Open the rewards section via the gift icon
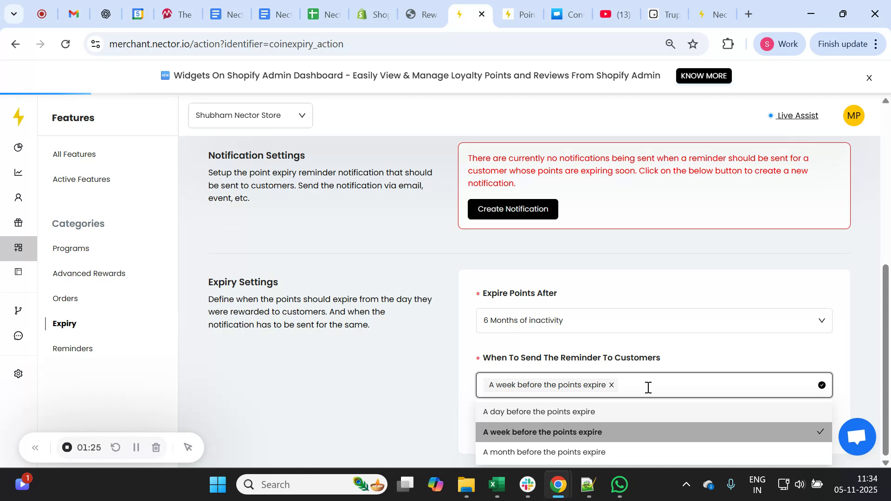 point(18,222)
